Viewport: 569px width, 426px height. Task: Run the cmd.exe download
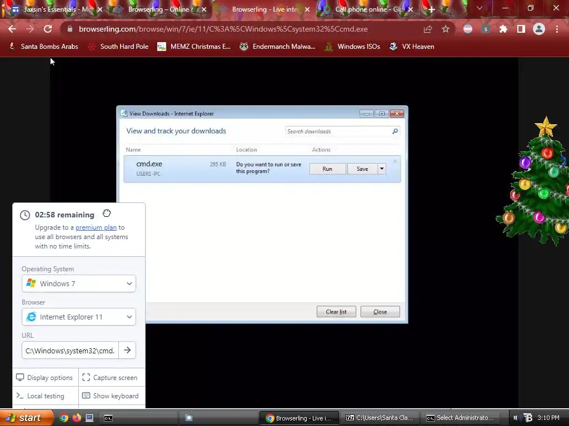point(327,169)
